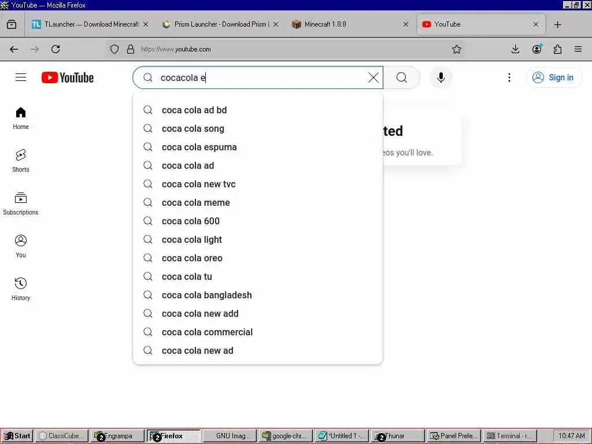Viewport: 592px width, 444px height.
Task: Close the Minecraft 1.8.8 tab
Action: point(405,24)
